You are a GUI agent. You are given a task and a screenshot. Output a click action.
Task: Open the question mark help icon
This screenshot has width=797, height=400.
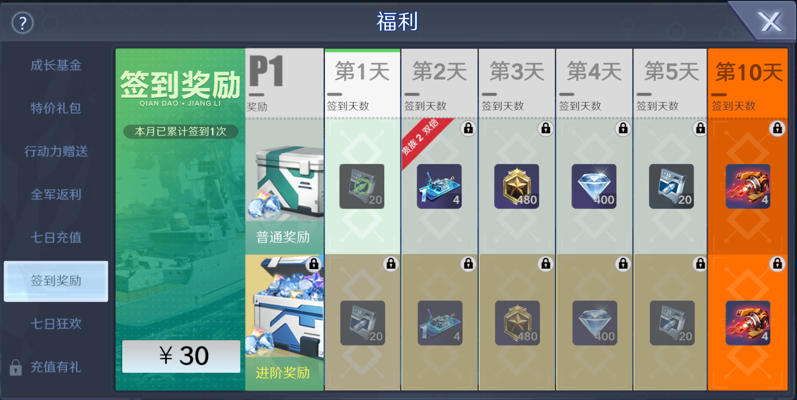(x=23, y=23)
